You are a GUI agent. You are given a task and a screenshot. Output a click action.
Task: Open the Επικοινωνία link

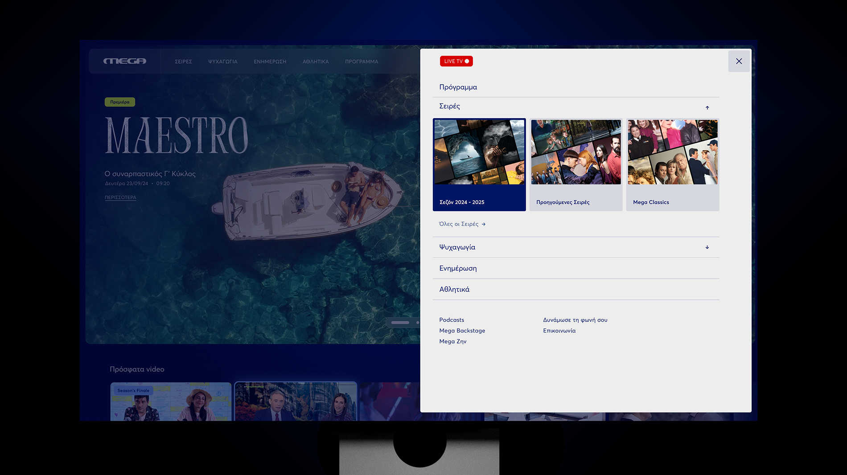click(x=559, y=331)
